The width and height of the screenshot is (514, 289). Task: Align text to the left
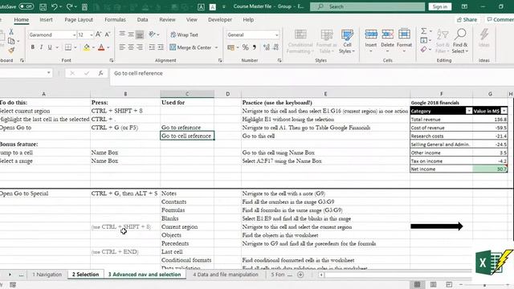(x=122, y=47)
